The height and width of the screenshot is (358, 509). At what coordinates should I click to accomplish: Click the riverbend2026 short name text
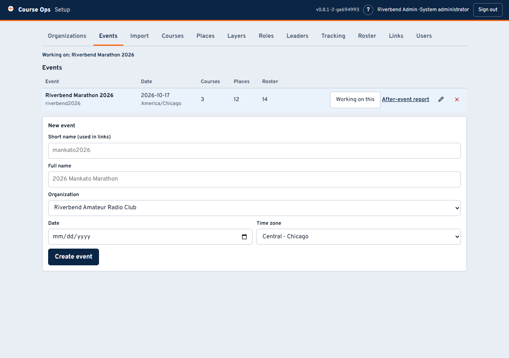[63, 103]
